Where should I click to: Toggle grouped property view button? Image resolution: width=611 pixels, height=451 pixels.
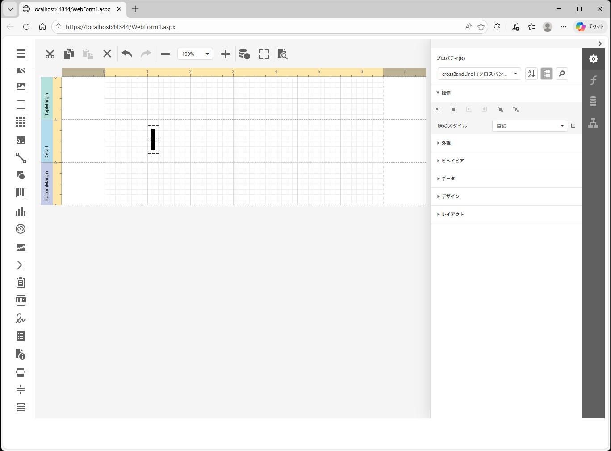click(547, 74)
